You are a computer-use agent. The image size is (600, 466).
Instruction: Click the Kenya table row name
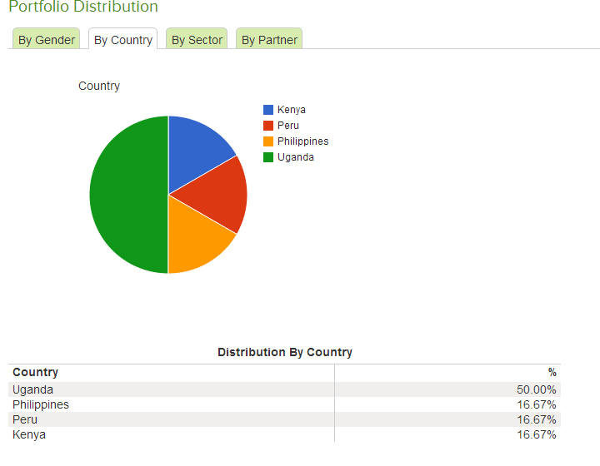[x=29, y=434]
